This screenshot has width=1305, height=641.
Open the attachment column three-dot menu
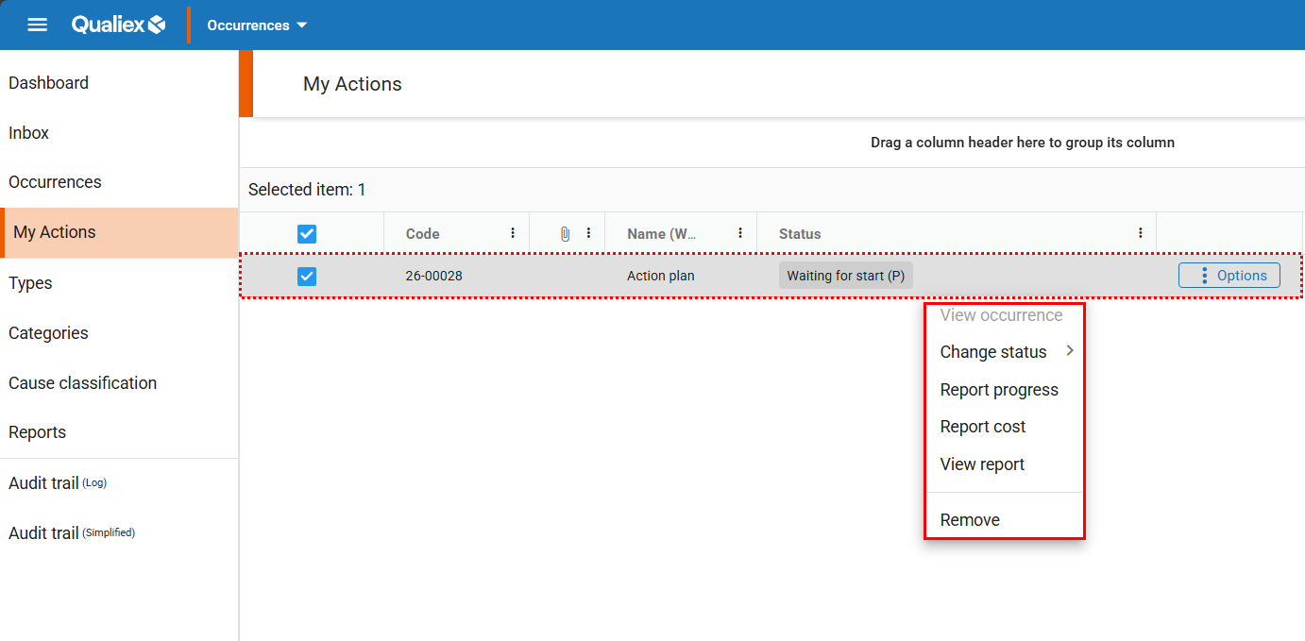588,233
